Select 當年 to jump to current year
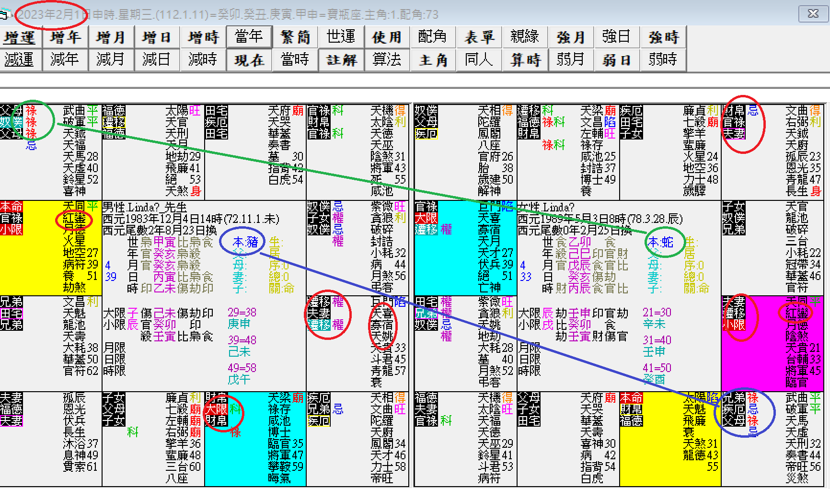This screenshot has height=489, width=830. 249,37
